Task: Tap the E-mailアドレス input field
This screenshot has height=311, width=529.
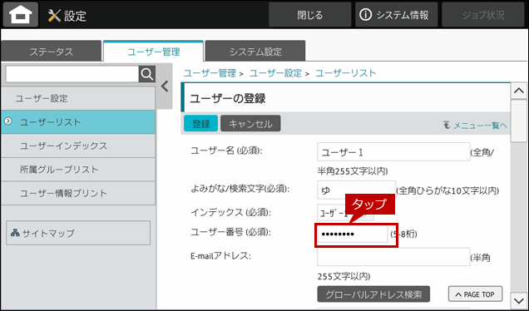Action: point(393,257)
